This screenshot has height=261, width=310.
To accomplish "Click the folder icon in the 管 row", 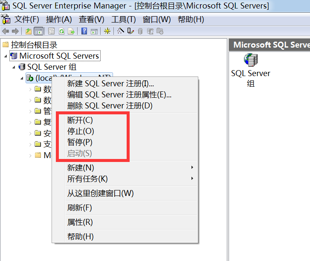I will tap(38, 111).
